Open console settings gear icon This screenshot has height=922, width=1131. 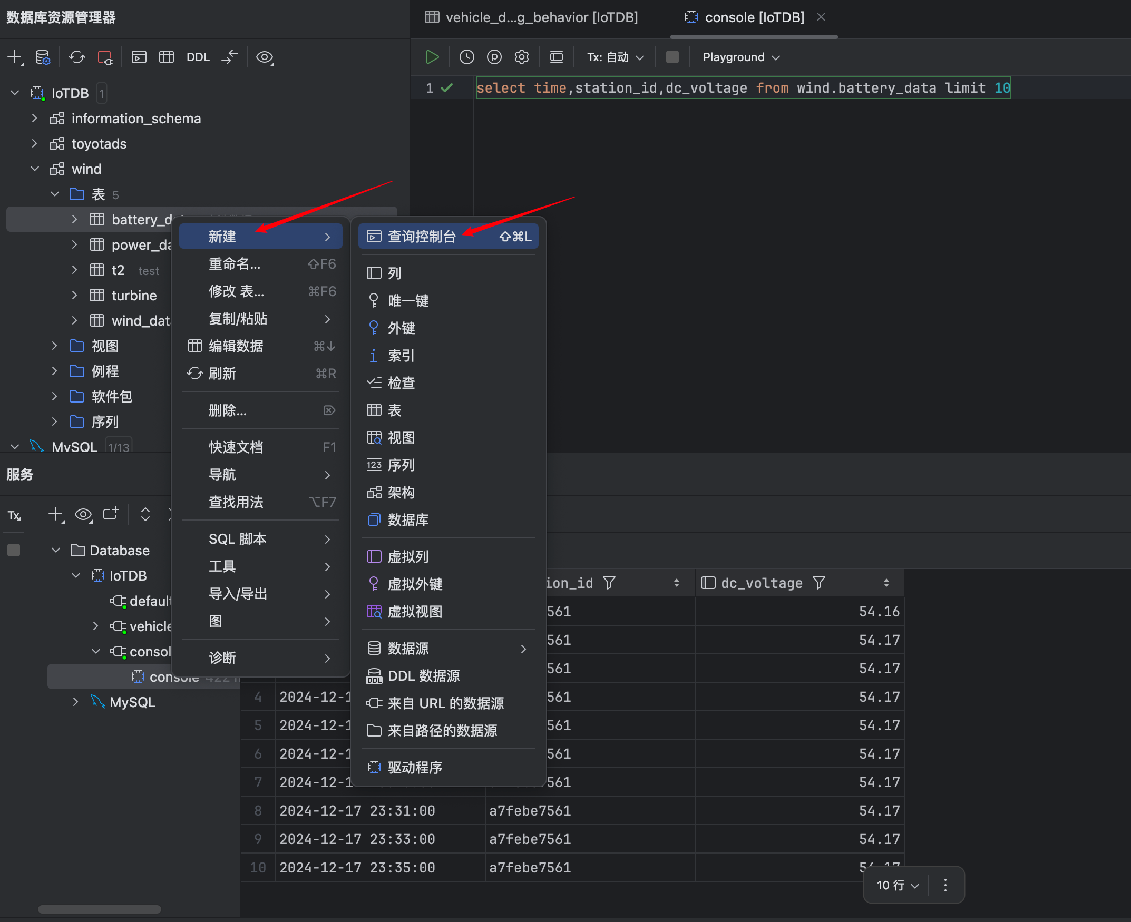[x=522, y=57]
